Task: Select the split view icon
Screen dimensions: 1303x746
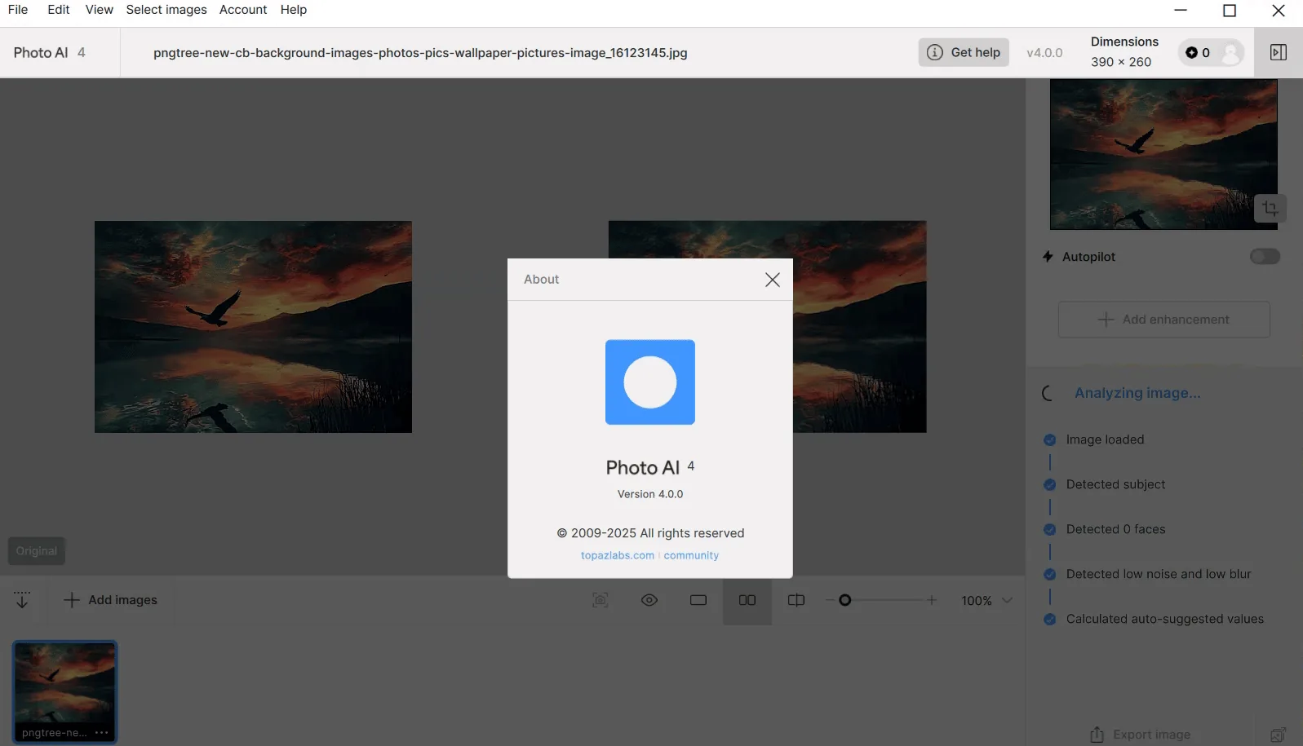Action: pos(796,601)
